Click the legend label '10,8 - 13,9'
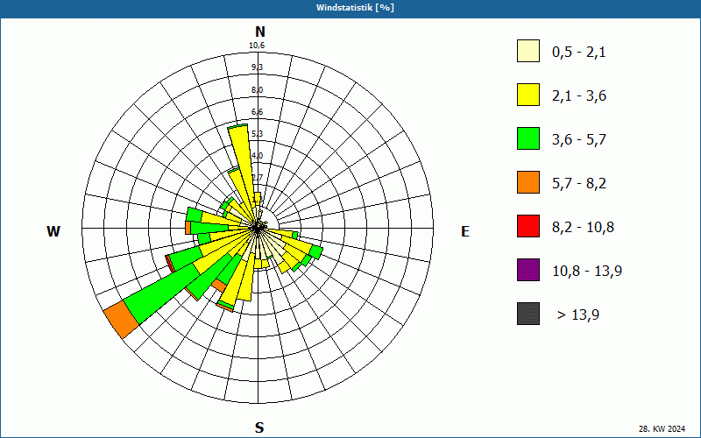This screenshot has height=438, width=701. [x=587, y=272]
